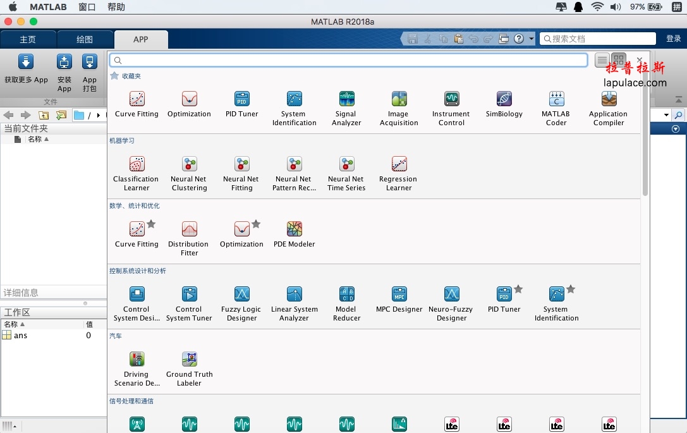Select the APP tab

tap(141, 39)
